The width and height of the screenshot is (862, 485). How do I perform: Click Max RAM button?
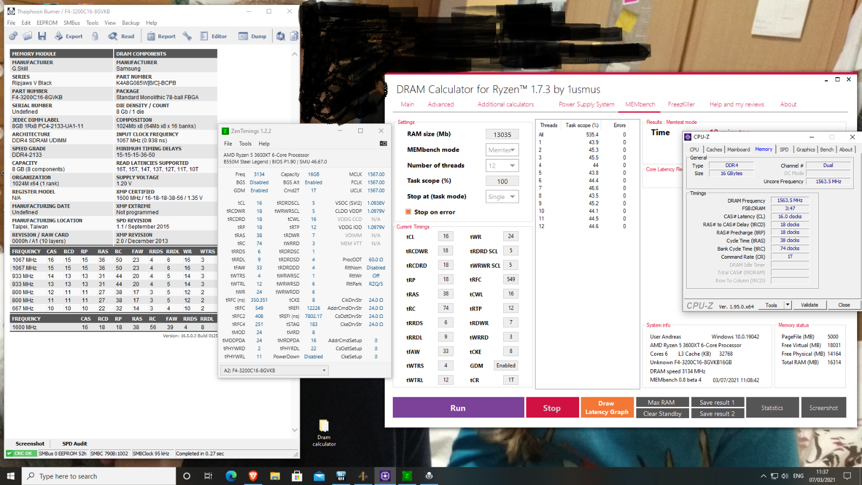[x=662, y=402]
